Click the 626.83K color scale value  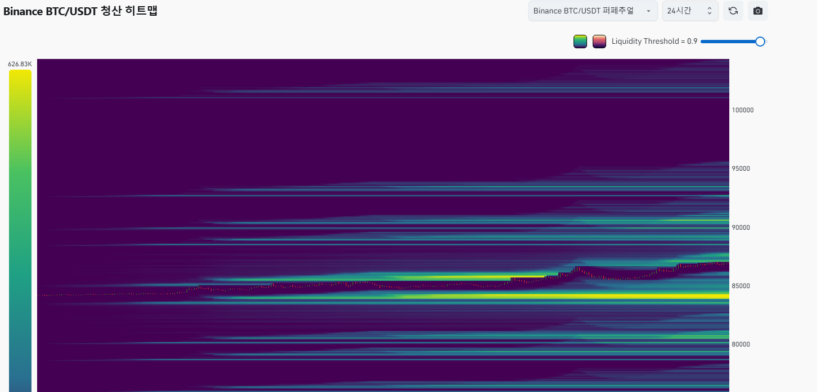20,64
